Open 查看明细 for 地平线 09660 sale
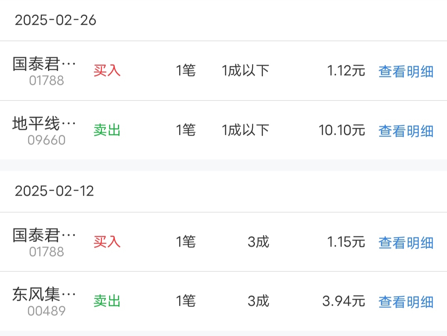Screen dimensions: 447x336 (x=406, y=131)
